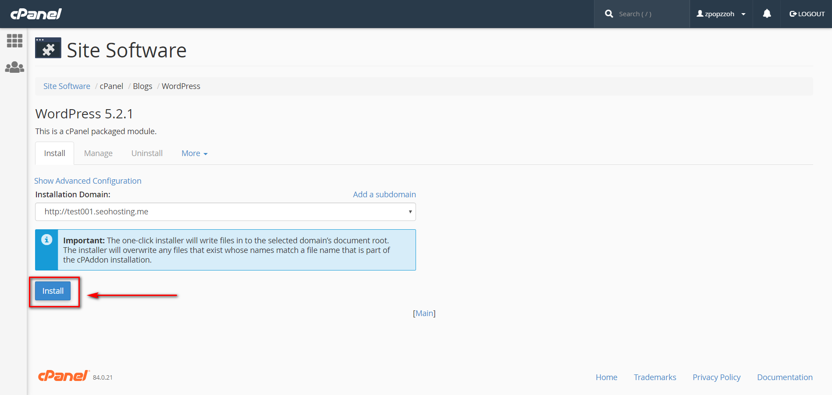Click the orange cPanel footer logo
This screenshot has height=395, width=832.
point(64,376)
